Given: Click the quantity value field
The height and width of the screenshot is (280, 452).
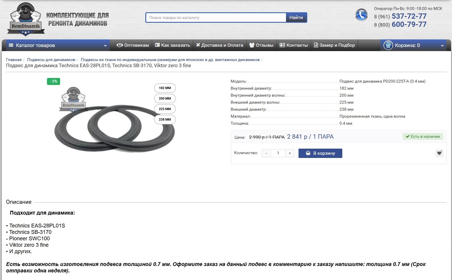Looking at the screenshot, I should coord(278,153).
